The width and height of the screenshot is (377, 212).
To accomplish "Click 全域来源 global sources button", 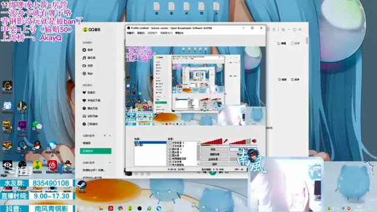I will 214,159.
